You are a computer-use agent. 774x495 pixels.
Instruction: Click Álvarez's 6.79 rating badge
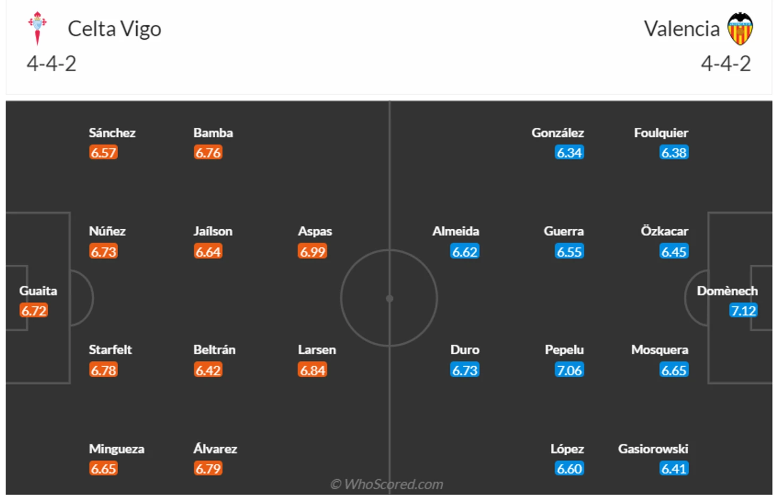coord(208,468)
